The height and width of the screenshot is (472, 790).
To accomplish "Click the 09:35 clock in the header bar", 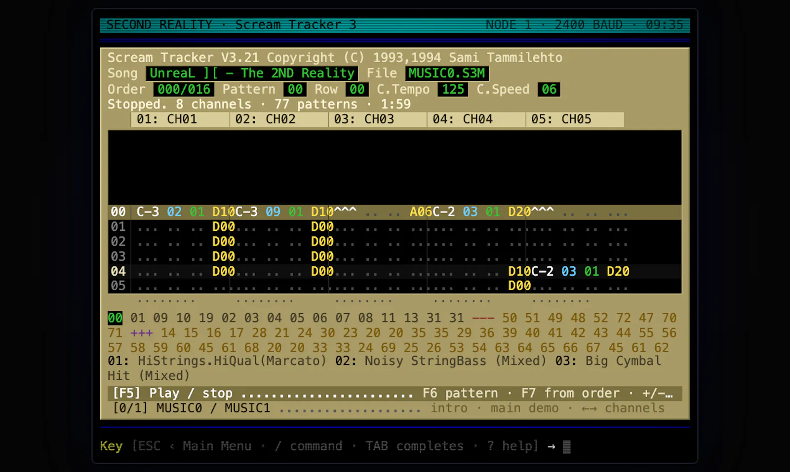I will coord(665,25).
